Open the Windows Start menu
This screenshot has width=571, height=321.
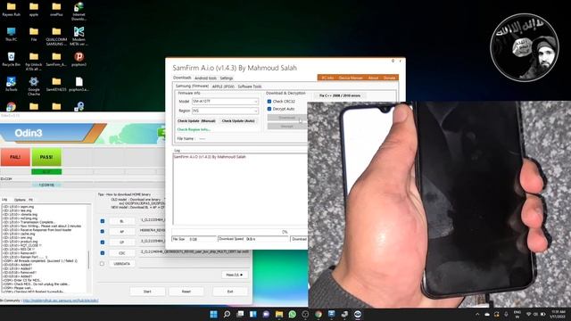click(x=214, y=314)
